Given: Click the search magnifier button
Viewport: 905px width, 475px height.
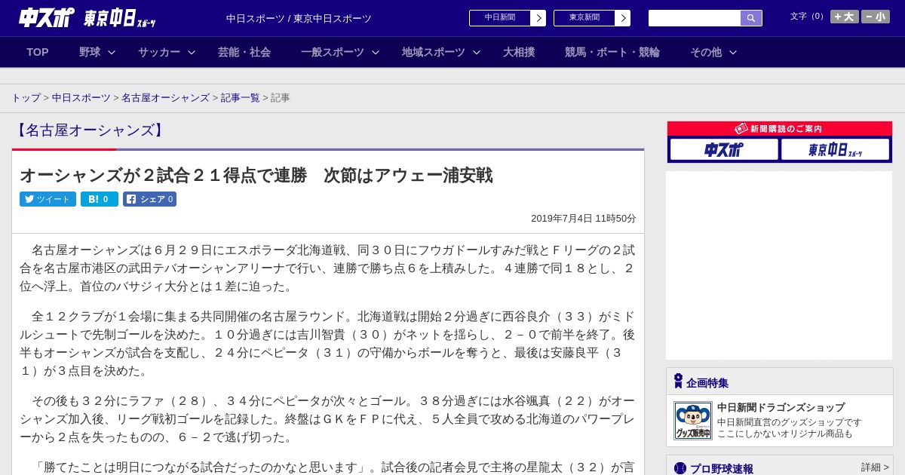Looking at the screenshot, I should [751, 18].
